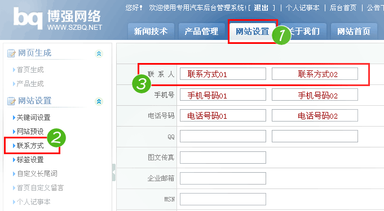Go to 后台首页 link
The width and height of the screenshot is (384, 211).
click(x=343, y=8)
